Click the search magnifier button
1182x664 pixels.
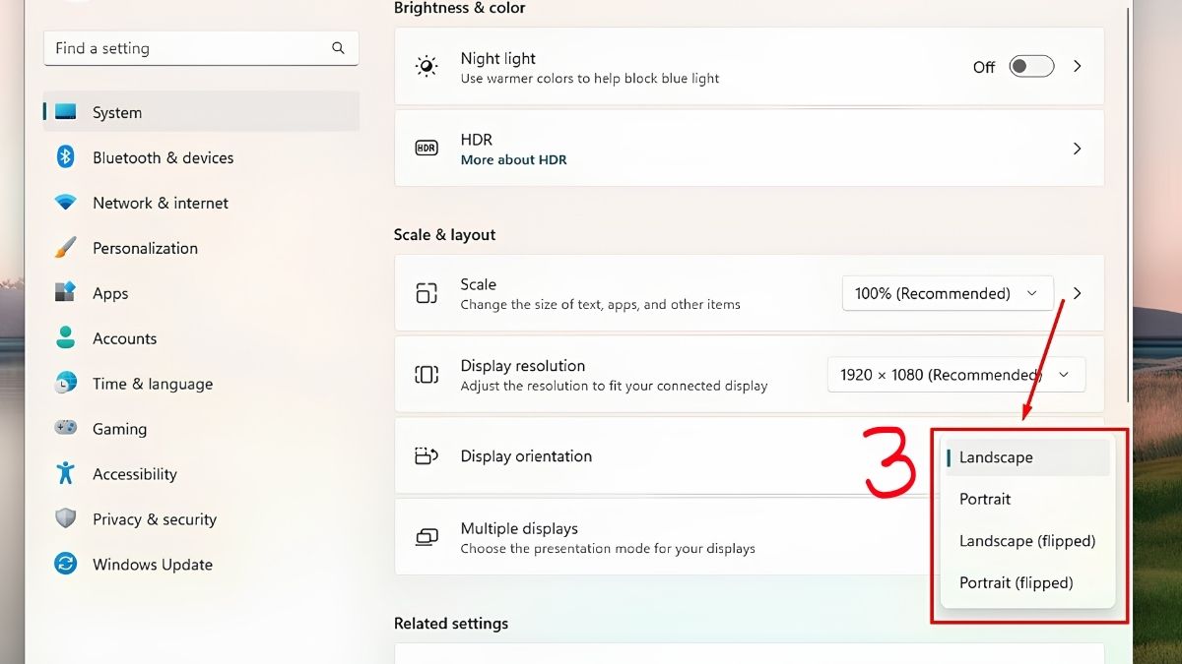tap(338, 47)
